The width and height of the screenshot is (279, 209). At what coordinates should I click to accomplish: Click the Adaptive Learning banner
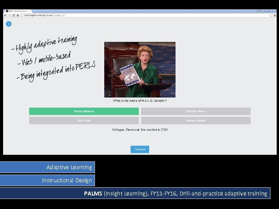47,167
